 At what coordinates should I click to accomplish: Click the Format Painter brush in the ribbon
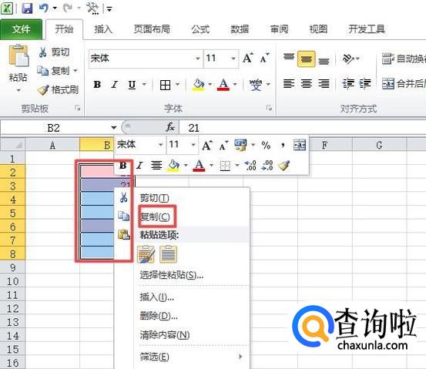(43, 89)
